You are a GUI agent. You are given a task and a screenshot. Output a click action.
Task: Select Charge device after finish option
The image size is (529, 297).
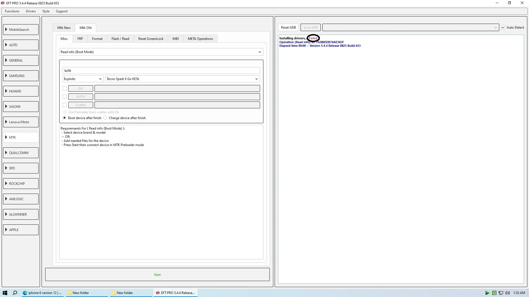pos(105,118)
